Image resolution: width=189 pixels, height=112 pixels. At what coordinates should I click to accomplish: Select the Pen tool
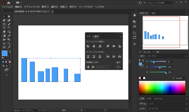coord(4,20)
